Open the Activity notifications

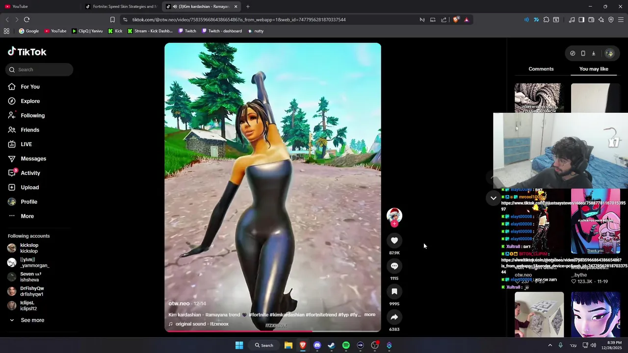pyautogui.click(x=30, y=173)
